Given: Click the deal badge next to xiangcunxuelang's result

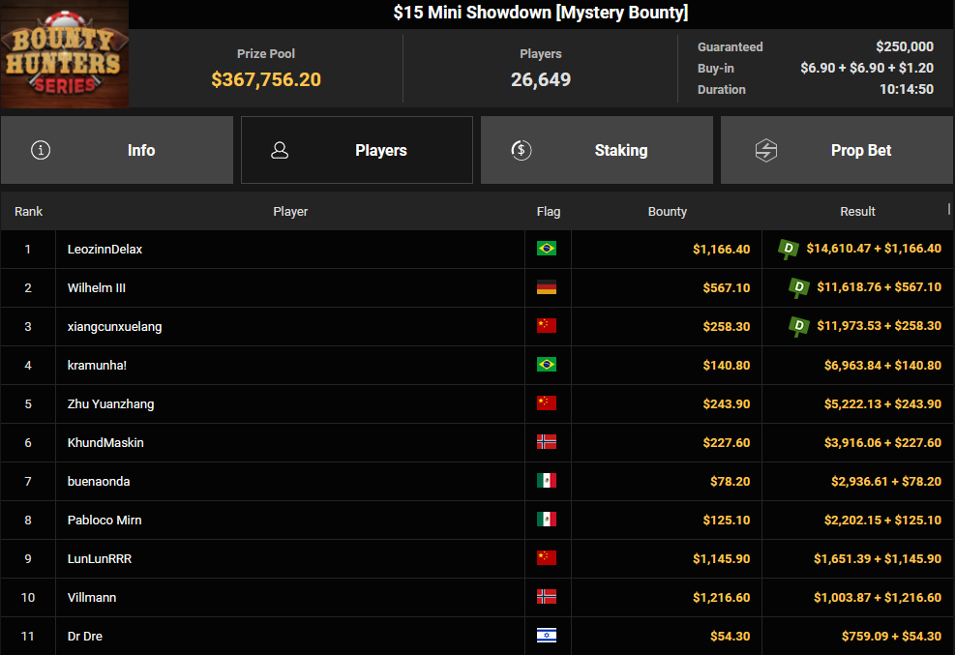Looking at the screenshot, I should tap(799, 326).
